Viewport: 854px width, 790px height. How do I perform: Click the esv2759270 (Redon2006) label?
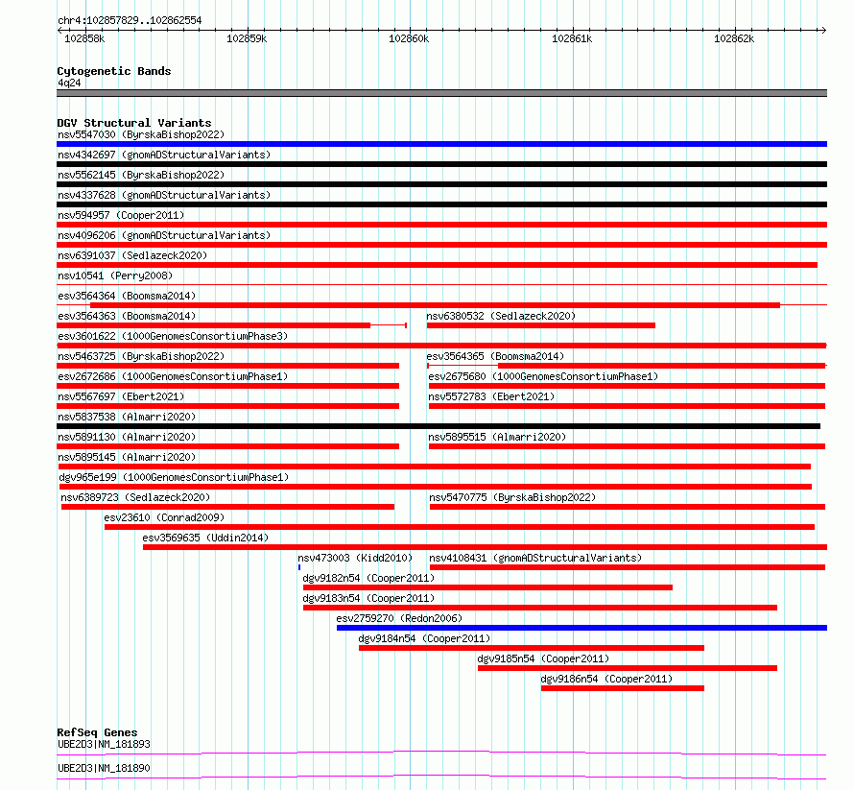[399, 618]
